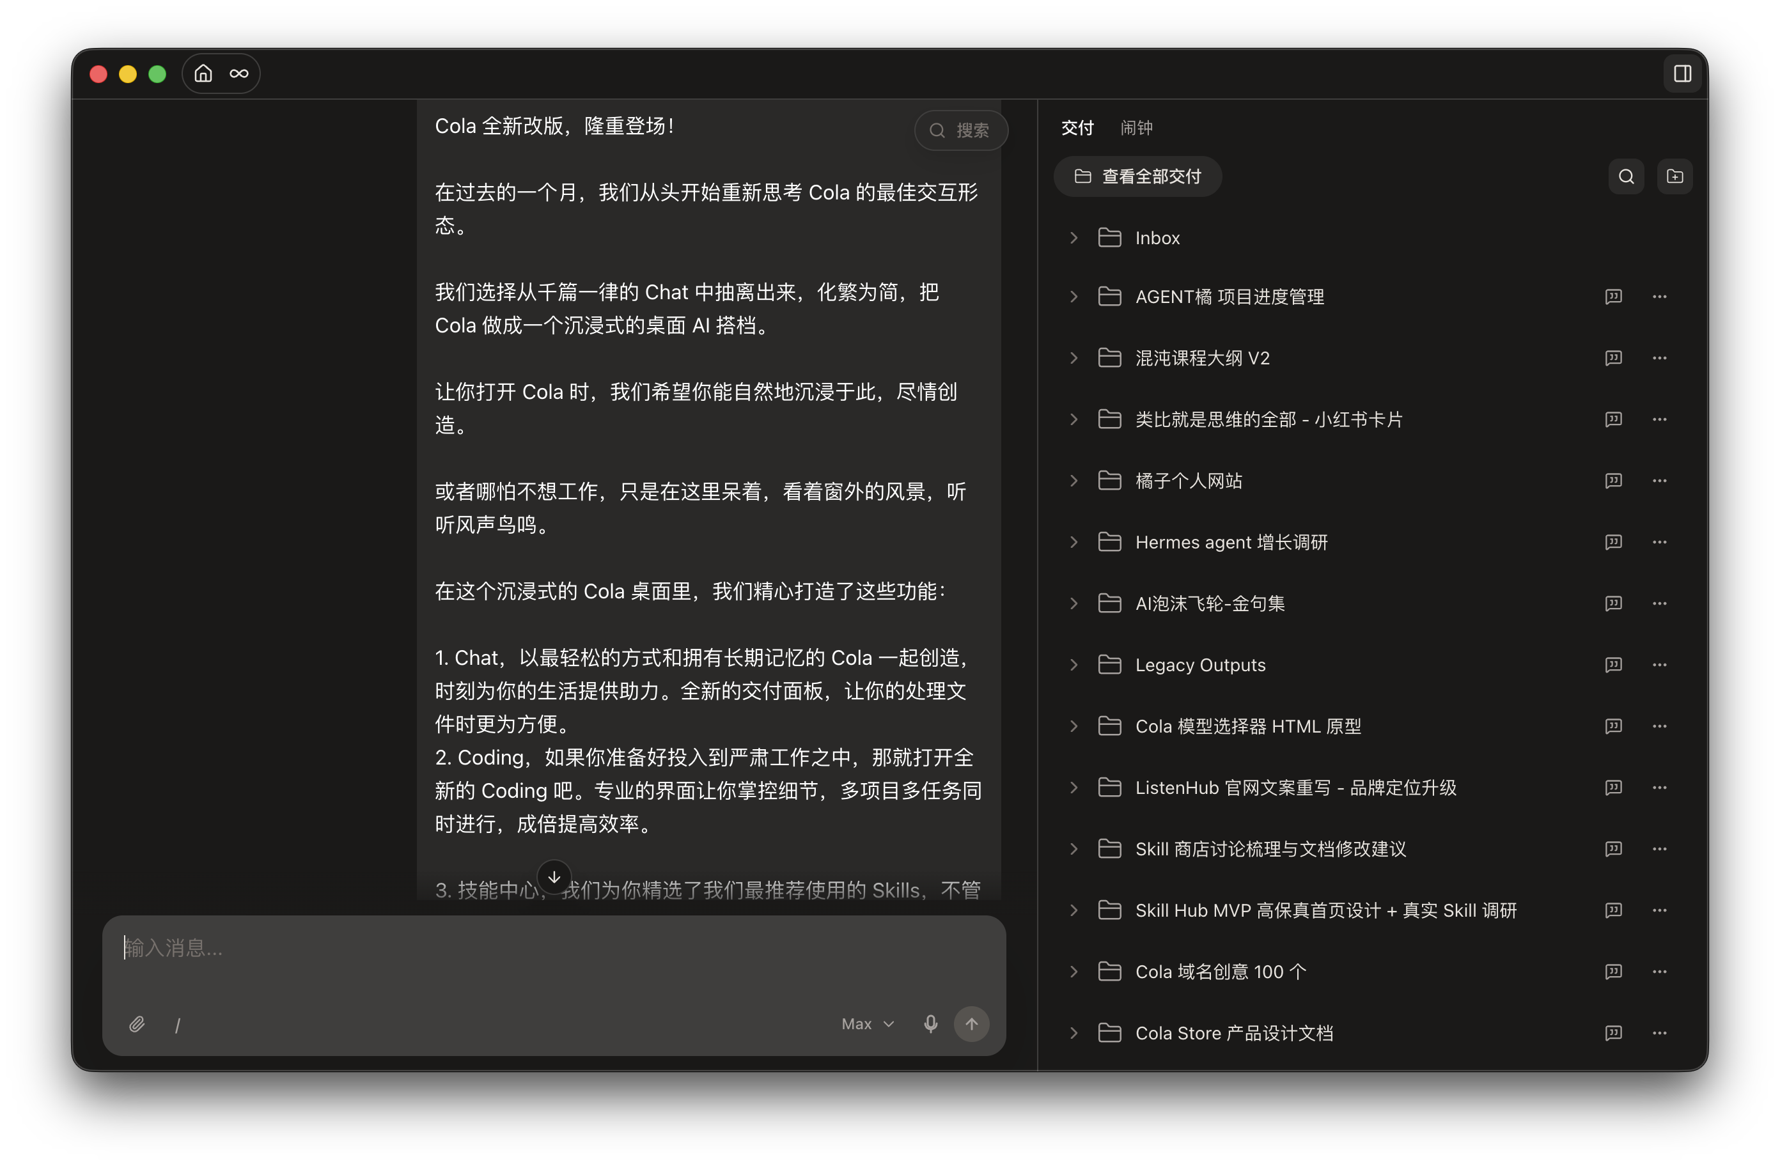This screenshot has width=1780, height=1166.
Task: Expand the Cola 域名创意 100 个 folder
Action: pyautogui.click(x=1074, y=972)
